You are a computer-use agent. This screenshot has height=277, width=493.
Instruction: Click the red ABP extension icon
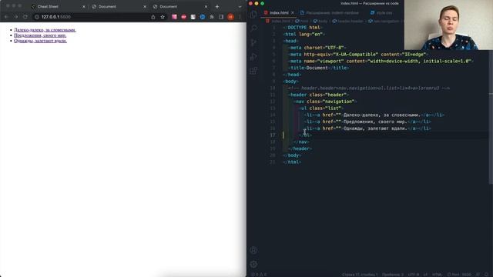(183, 17)
